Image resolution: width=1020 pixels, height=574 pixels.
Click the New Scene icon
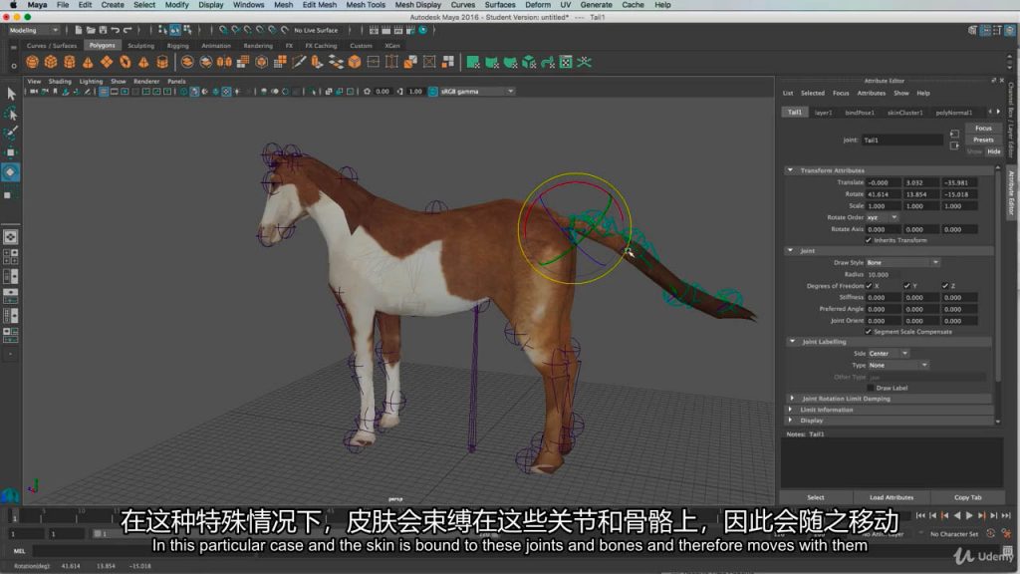tap(79, 30)
